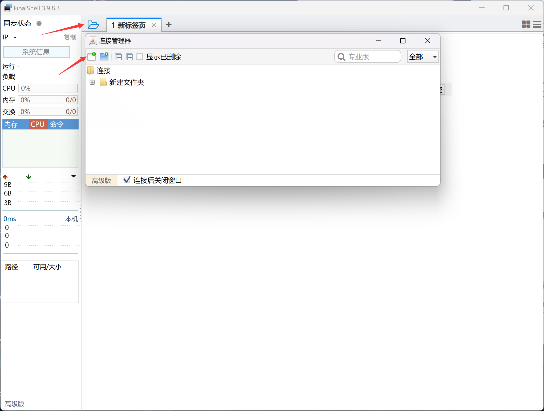Click the 同步状态 indicator dot
Image resolution: width=544 pixels, height=411 pixels.
(x=39, y=23)
